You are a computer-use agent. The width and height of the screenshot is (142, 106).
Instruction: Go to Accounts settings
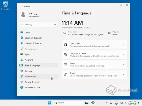click(38, 60)
